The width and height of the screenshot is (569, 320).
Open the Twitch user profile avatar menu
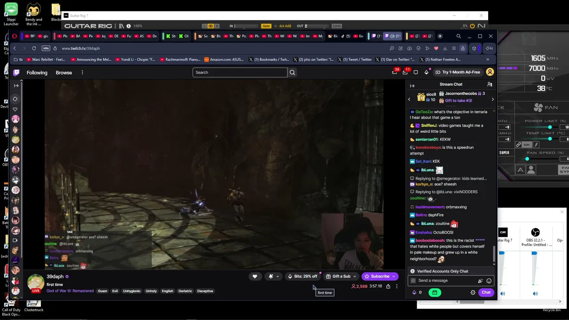click(x=490, y=72)
